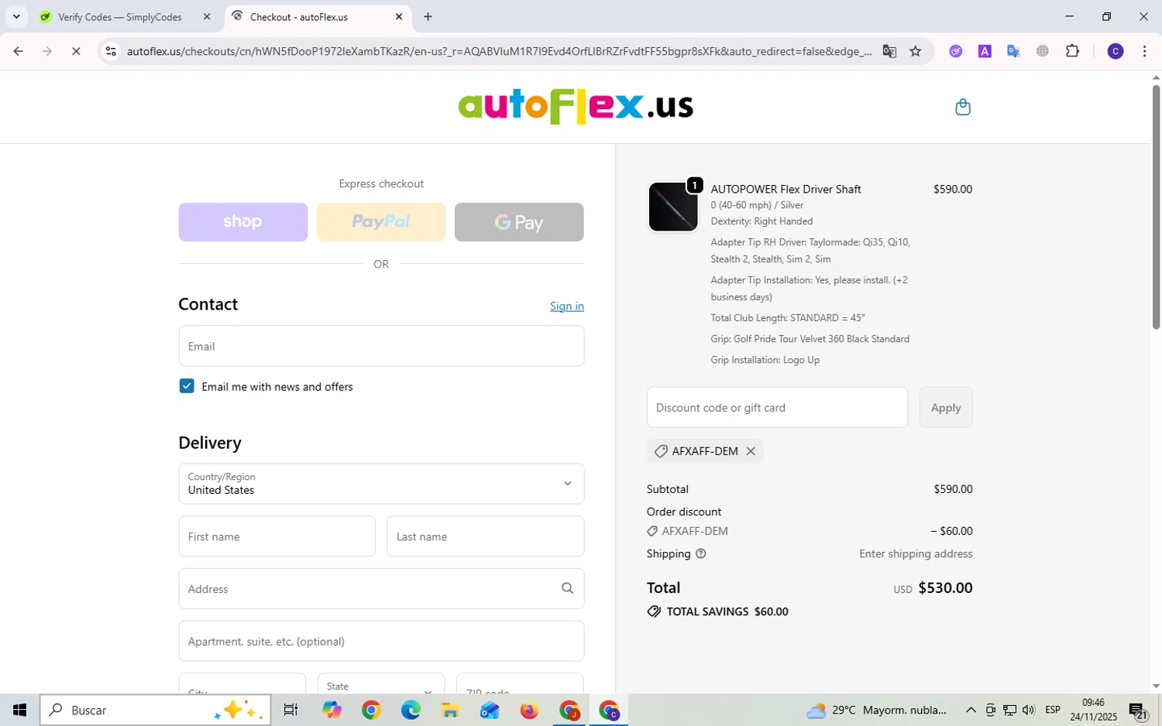
Task: Open Task View in the taskbar
Action: [x=290, y=710]
